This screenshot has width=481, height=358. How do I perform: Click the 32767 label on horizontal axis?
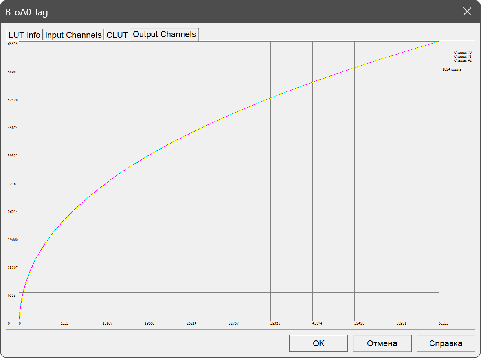[x=233, y=323]
